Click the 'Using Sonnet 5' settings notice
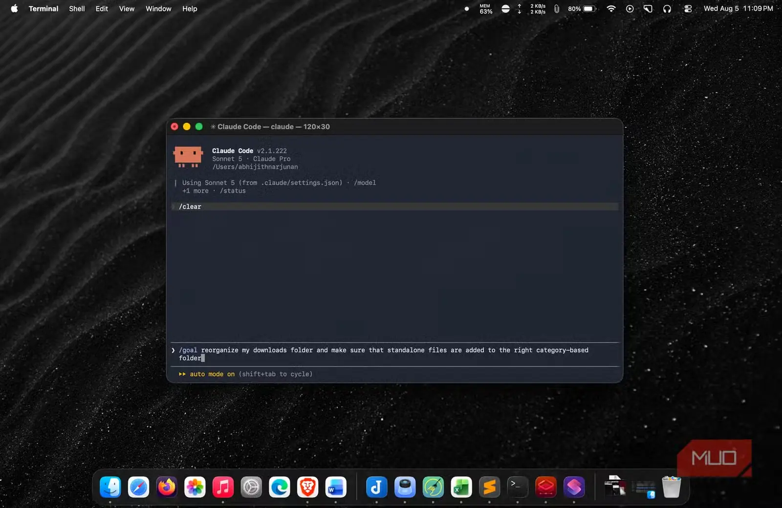The width and height of the screenshot is (782, 508). click(262, 183)
